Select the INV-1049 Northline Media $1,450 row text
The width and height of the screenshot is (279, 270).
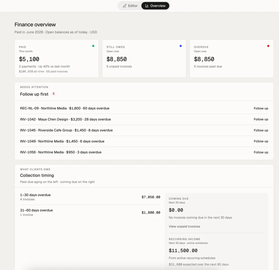click(x=62, y=141)
